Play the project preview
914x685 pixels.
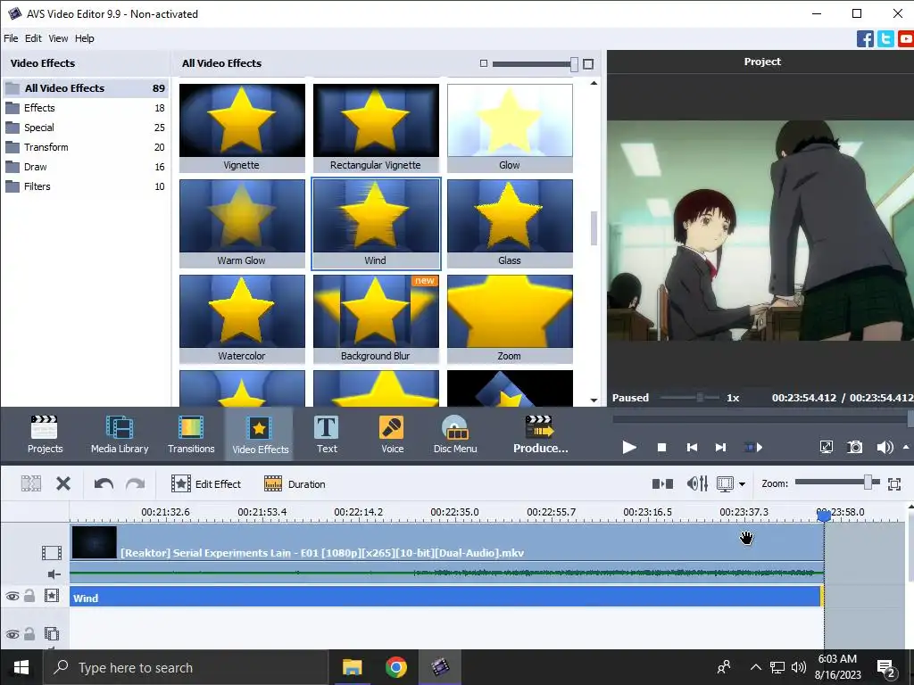(x=629, y=448)
